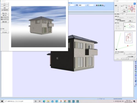Viewport: 137px width, 103px height.
Task: Select the first radio option under 種類
Action: pyautogui.click(x=116, y=7)
